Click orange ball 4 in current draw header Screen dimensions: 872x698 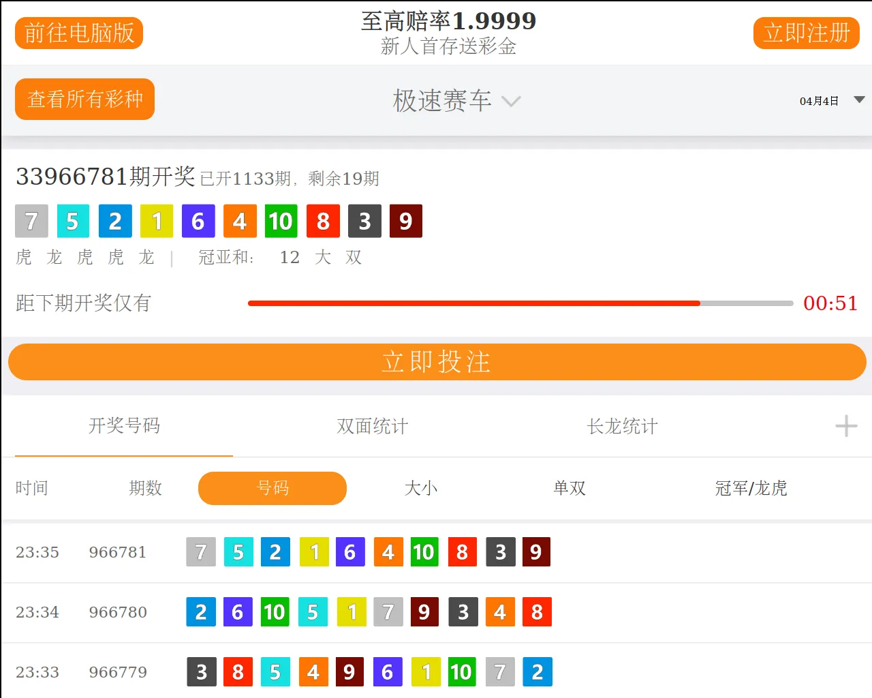[x=240, y=221]
